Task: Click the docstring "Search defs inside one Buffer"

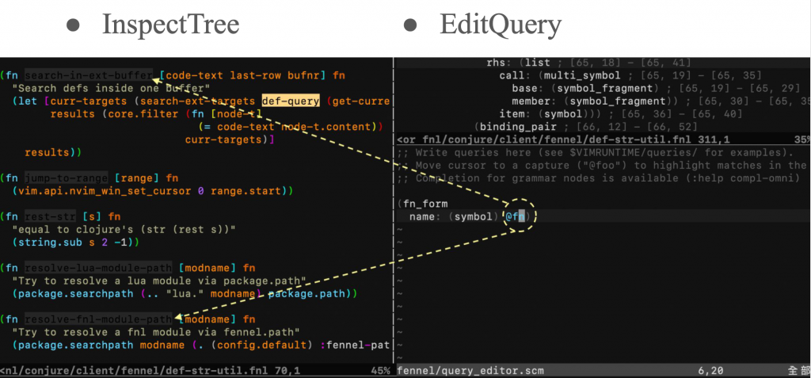Action: tap(111, 88)
